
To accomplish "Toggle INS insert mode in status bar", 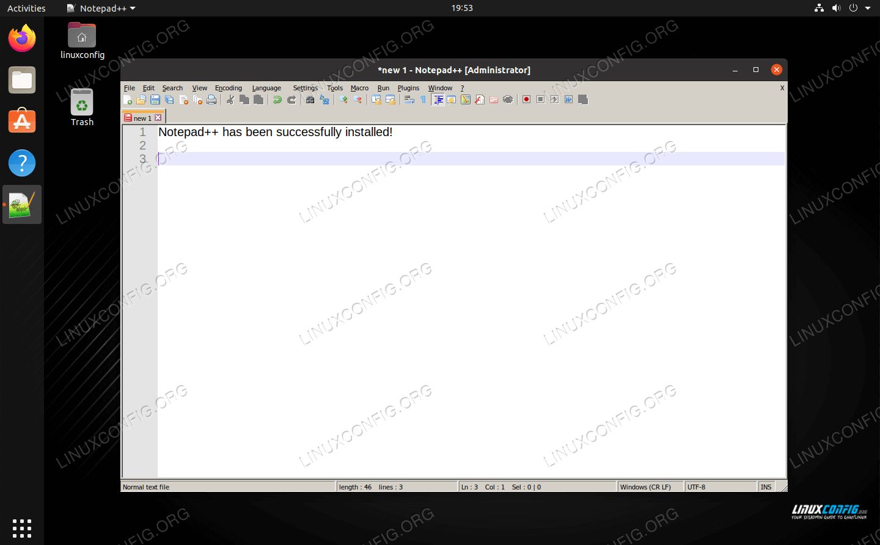I will point(766,487).
